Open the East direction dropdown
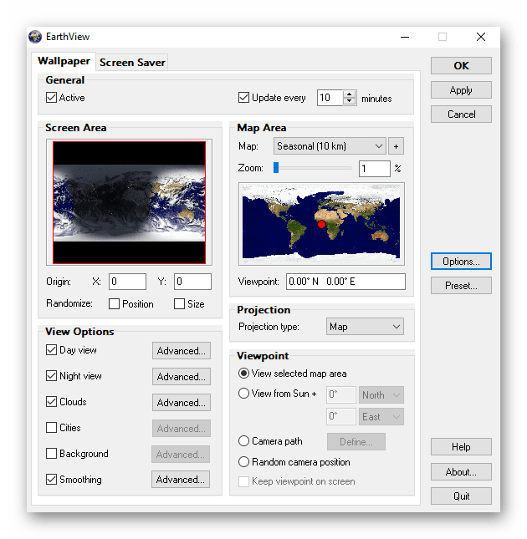This screenshot has height=539, width=527. point(381,417)
